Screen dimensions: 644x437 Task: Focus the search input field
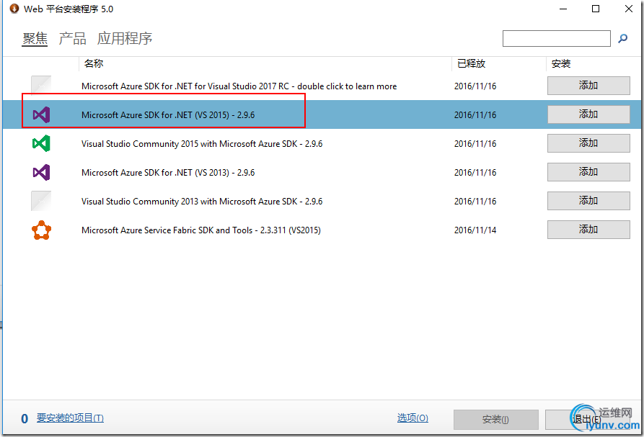point(557,39)
